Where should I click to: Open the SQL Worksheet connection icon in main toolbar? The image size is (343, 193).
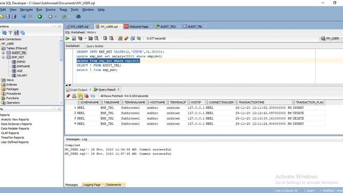pos(64,17)
